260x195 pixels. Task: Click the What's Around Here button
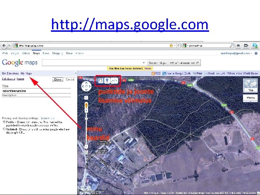click(185, 63)
